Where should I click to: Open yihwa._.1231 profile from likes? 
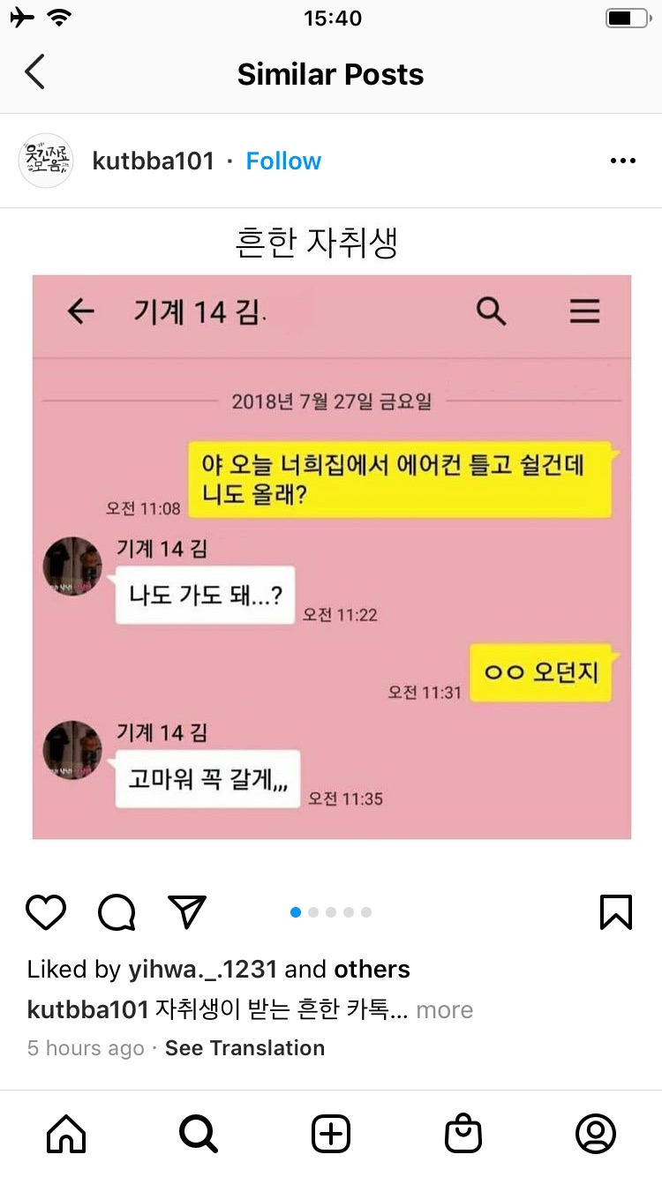pyautogui.click(x=203, y=970)
